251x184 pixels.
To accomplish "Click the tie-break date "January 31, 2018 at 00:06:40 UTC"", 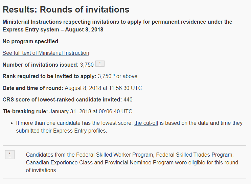I will [91, 111].
